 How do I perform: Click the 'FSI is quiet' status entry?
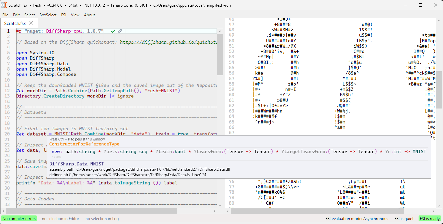(404, 219)
